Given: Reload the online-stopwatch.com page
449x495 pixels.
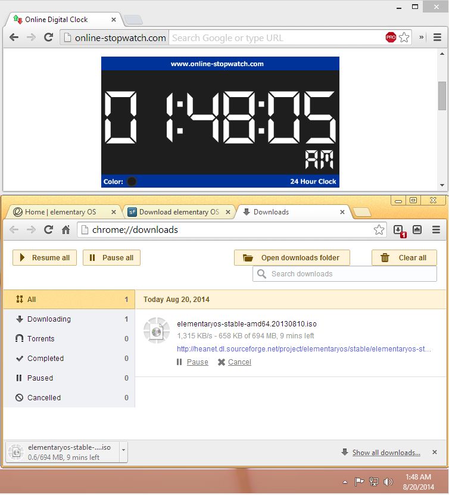Looking at the screenshot, I should (48, 38).
